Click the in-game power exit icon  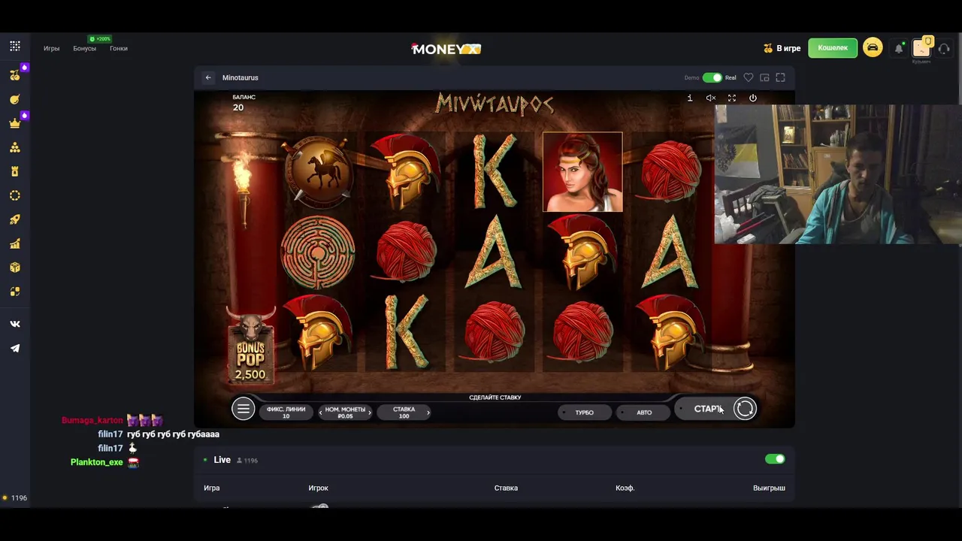753,98
